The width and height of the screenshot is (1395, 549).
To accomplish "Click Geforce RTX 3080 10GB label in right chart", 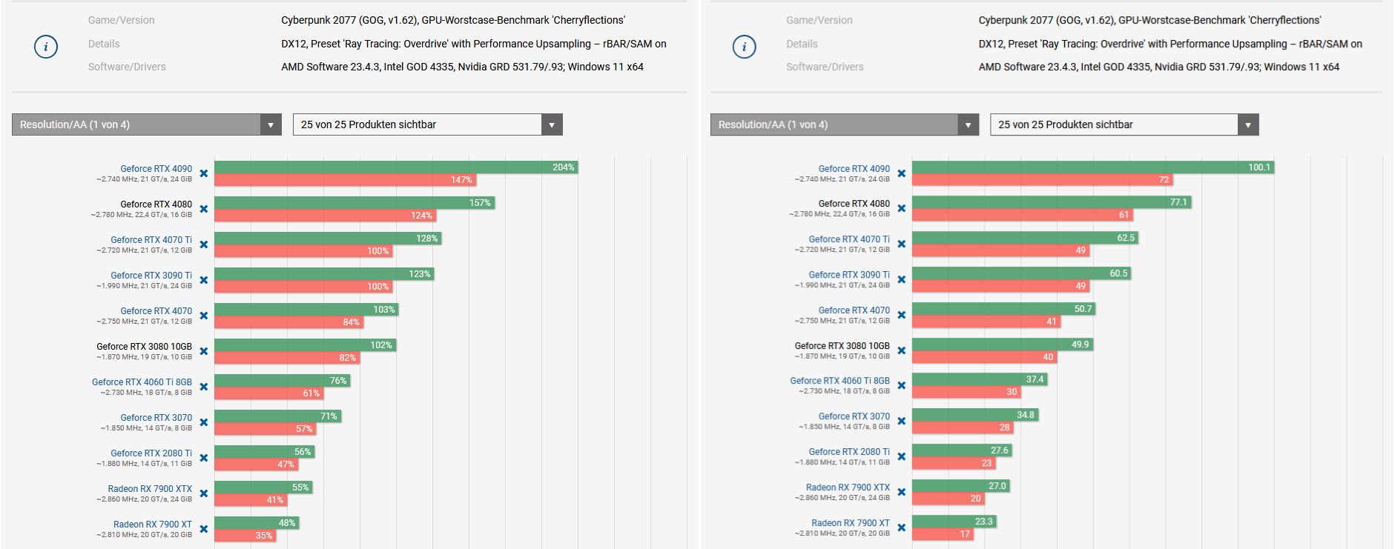I will coord(842,346).
